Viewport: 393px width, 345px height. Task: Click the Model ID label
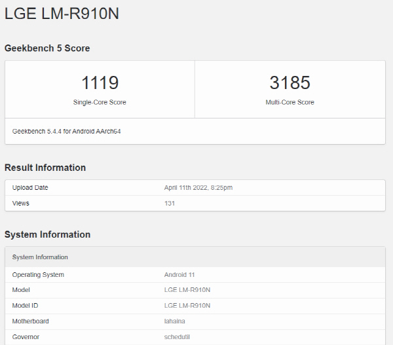(25, 306)
